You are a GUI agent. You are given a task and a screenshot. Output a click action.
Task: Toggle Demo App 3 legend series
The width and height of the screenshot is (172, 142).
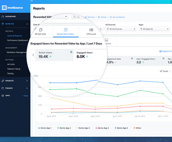[x=83, y=128]
